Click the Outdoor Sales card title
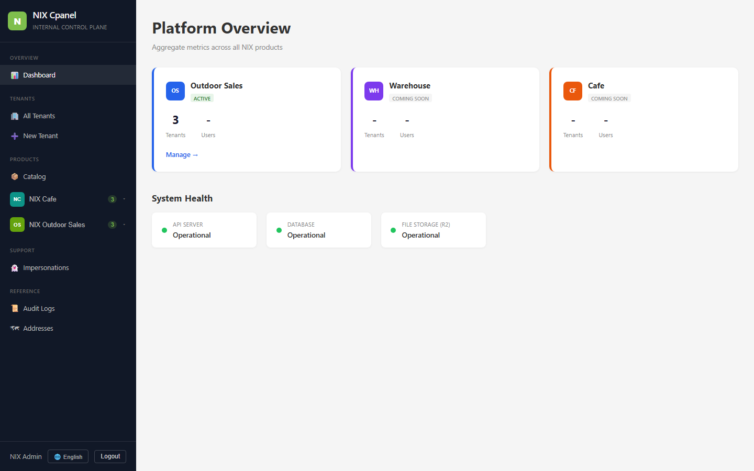This screenshot has height=471, width=754. (x=217, y=86)
